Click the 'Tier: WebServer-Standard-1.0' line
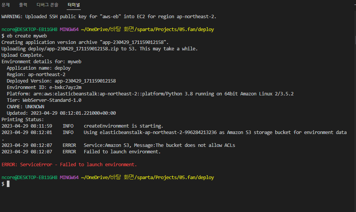Screen dimensions: 356x212 (44, 100)
